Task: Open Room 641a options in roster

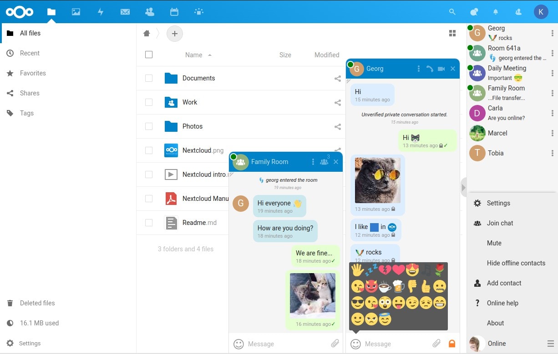Action: tap(552, 53)
